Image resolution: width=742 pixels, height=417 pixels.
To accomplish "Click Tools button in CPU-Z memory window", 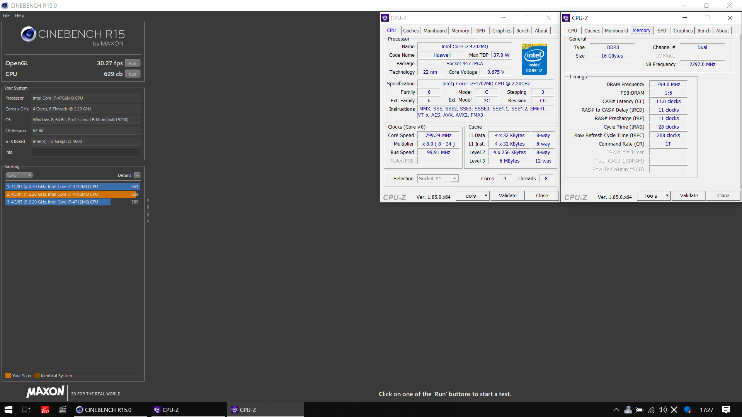I will point(650,196).
